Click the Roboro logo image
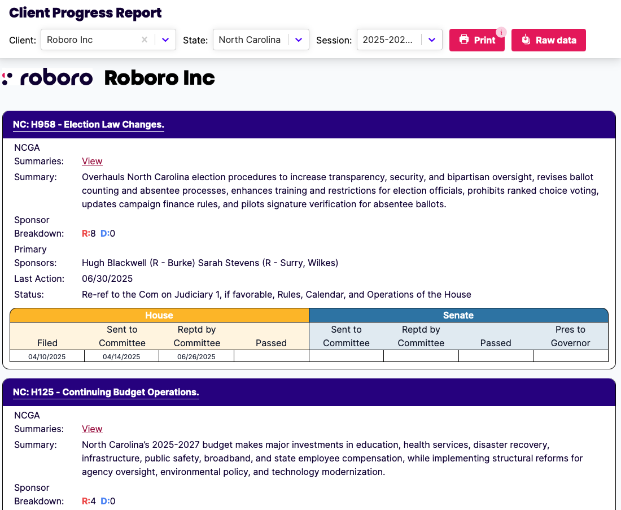This screenshot has width=621, height=510. pos(48,77)
